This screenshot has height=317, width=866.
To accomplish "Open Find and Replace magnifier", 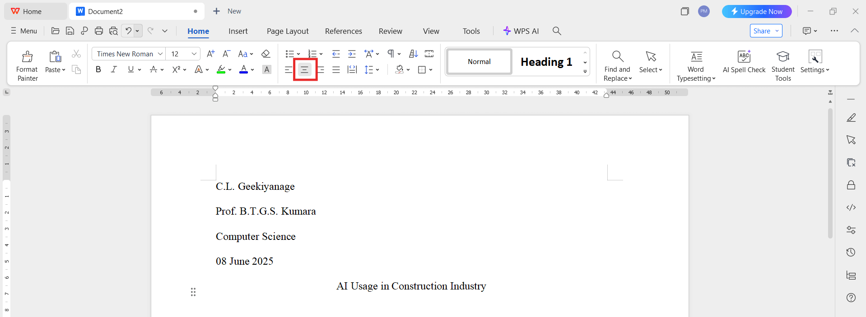I will (x=618, y=65).
